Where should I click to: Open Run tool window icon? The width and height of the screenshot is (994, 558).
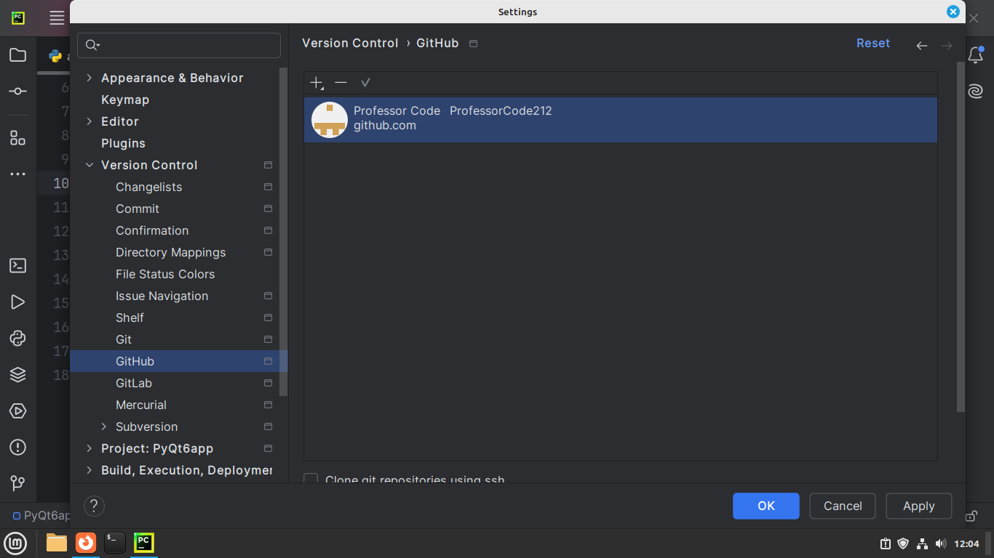pos(18,302)
